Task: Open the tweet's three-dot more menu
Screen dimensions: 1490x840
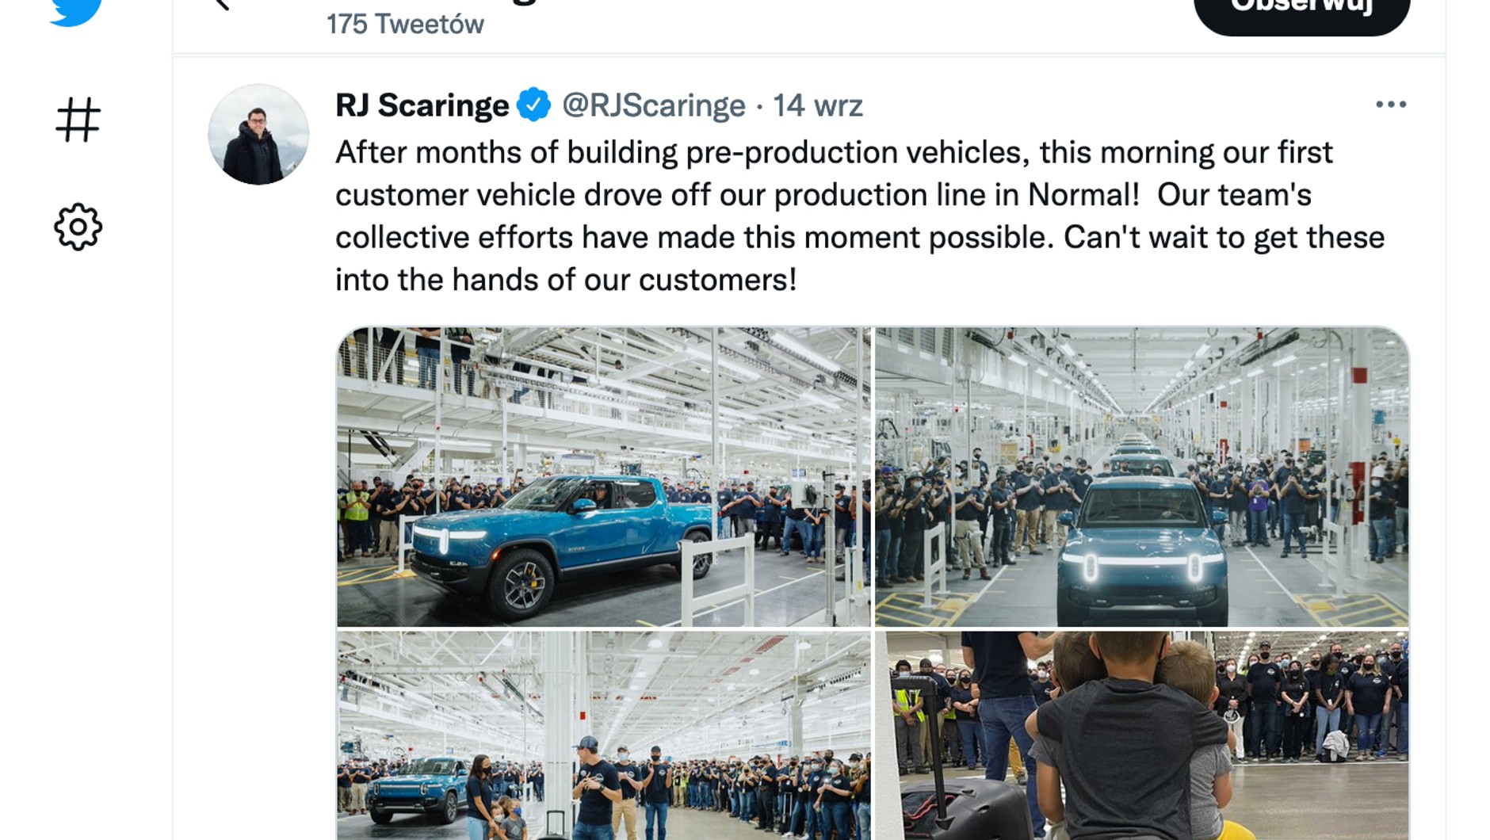Action: 1391,105
